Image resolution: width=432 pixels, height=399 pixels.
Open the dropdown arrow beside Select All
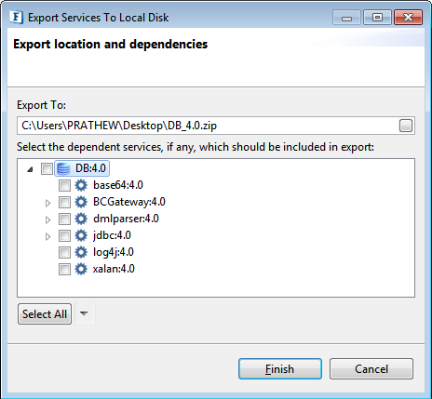point(84,313)
